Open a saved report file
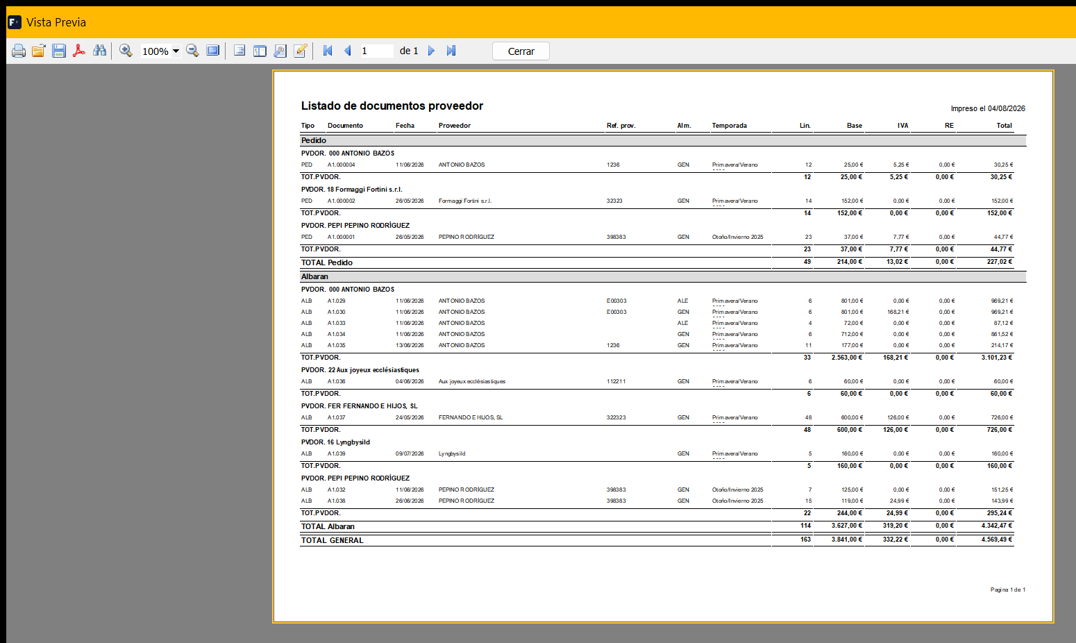Screen dimensions: 1076x643 click(38, 51)
